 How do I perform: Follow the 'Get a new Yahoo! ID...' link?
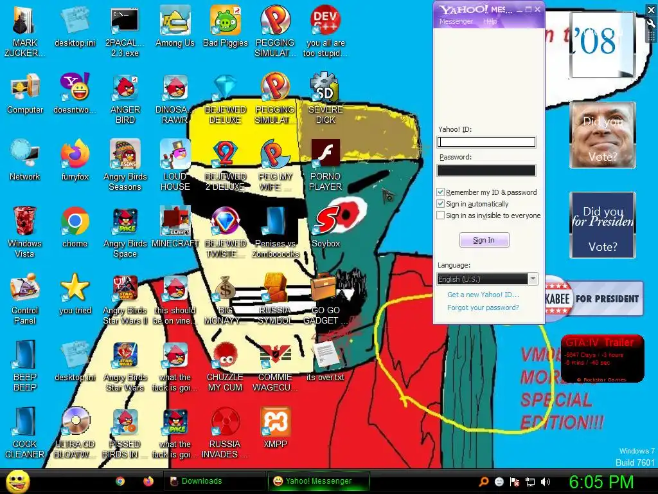coord(483,295)
